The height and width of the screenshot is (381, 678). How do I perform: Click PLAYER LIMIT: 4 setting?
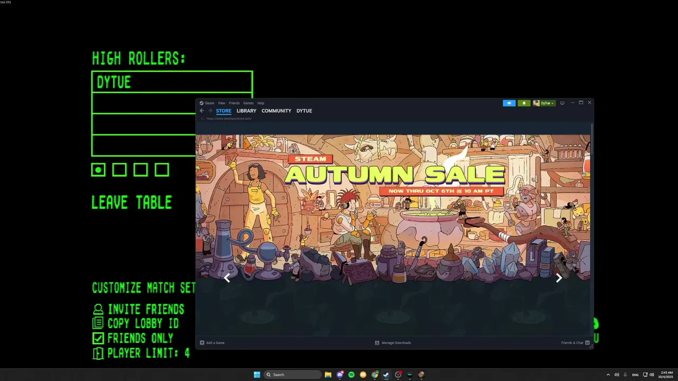[x=148, y=353]
